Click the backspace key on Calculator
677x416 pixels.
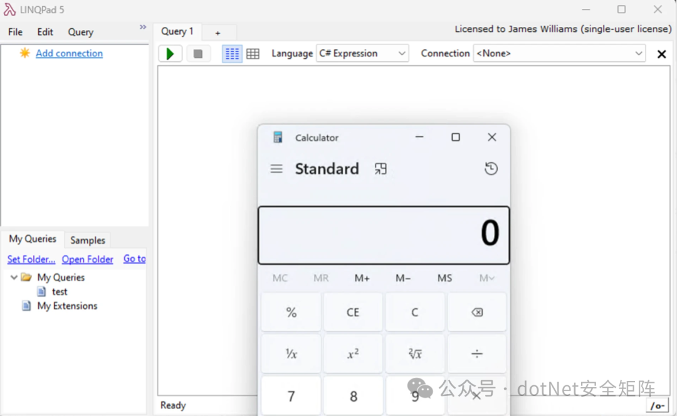point(476,312)
